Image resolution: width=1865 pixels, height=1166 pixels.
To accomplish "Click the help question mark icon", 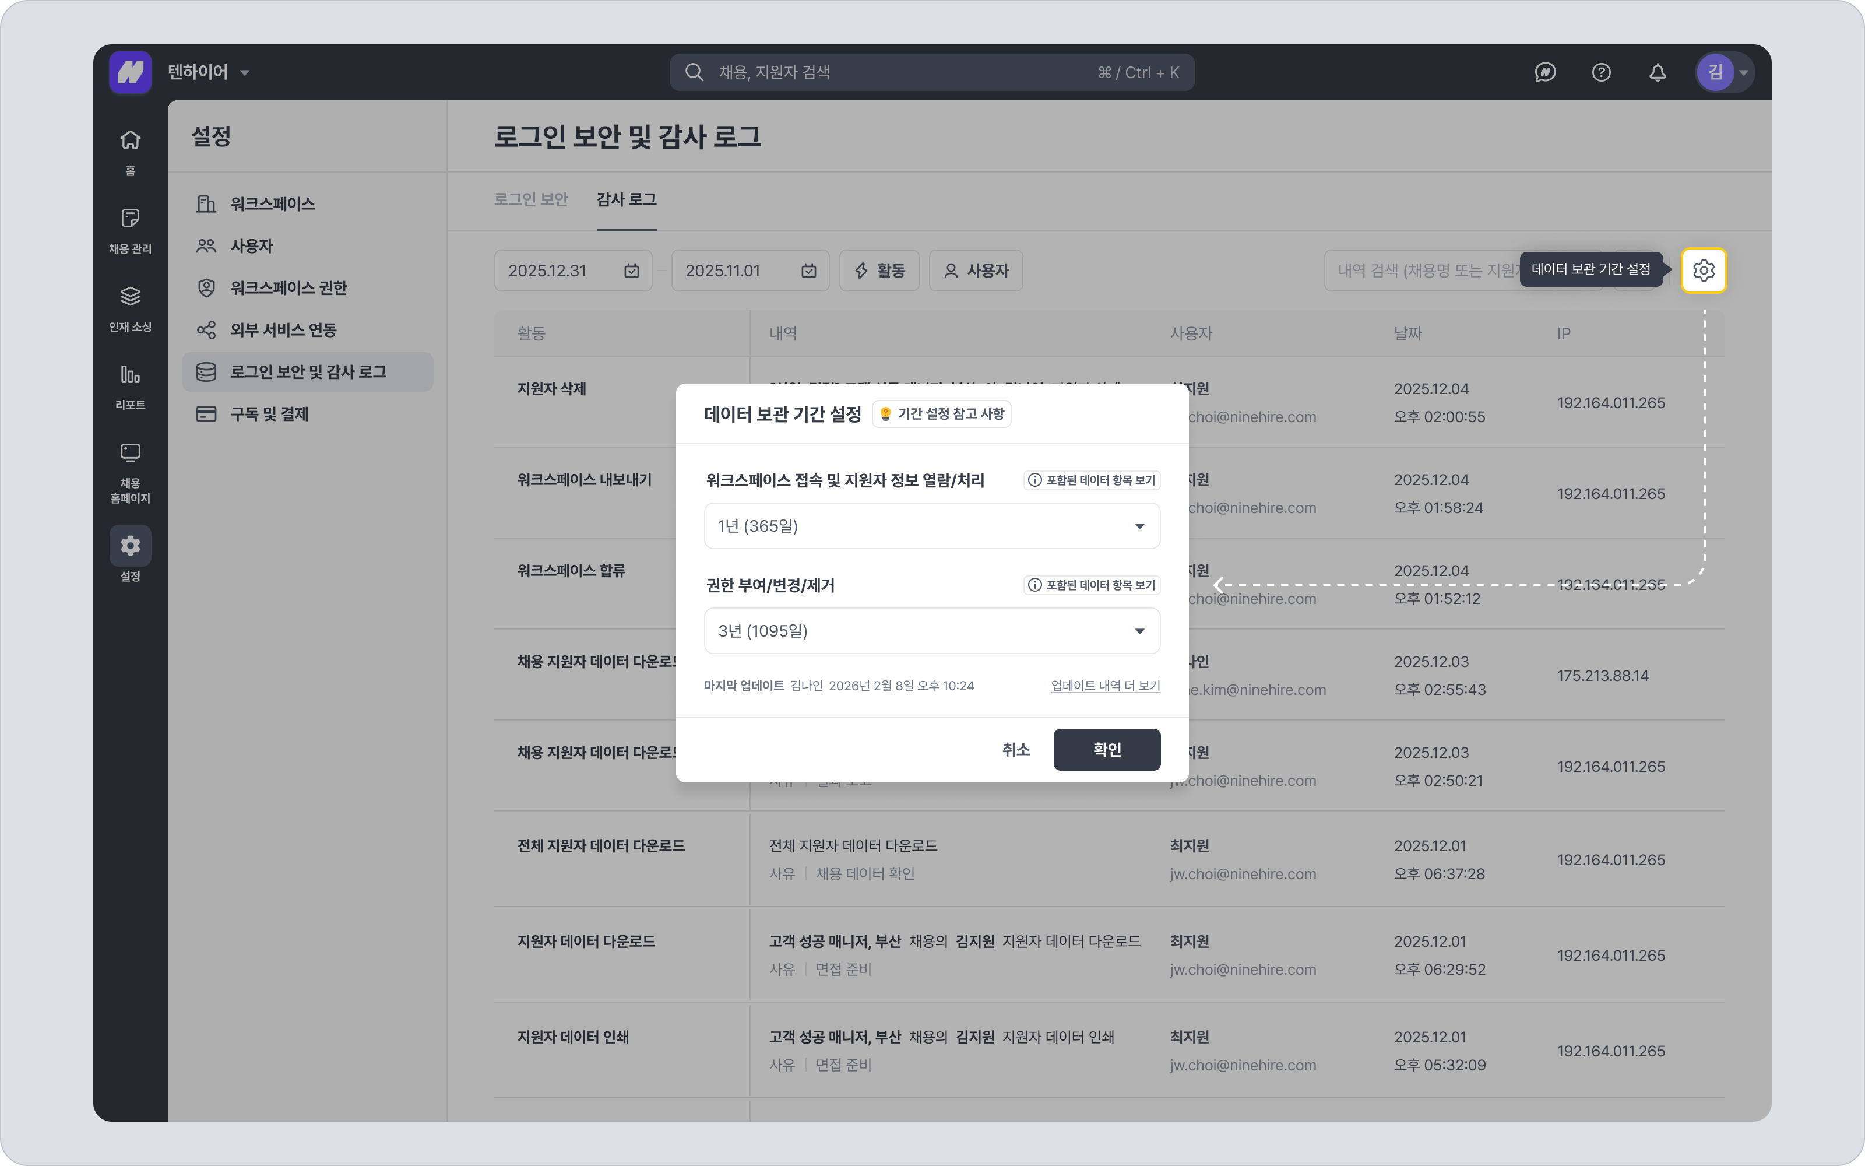I will (x=1600, y=72).
